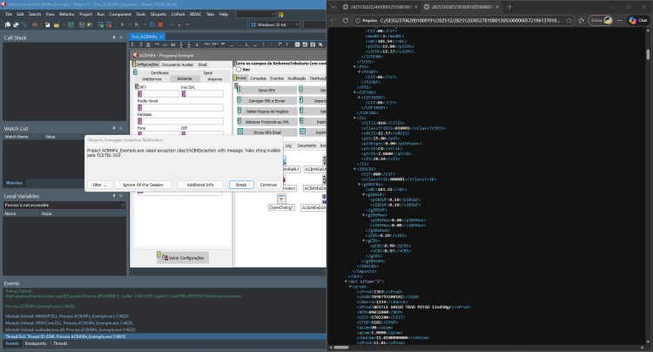Collapse the PIS XML node
This screenshot has height=352, width=653.
355,66
